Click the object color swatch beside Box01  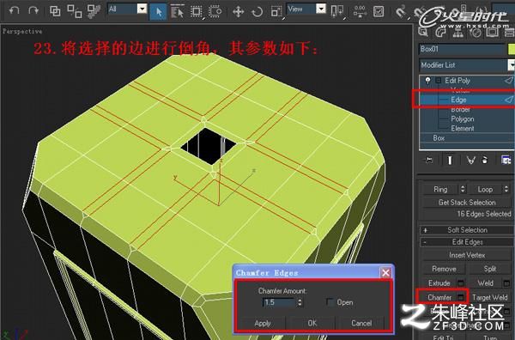coord(511,49)
